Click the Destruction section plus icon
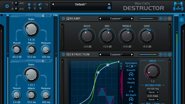Viewport: 185px width, 104px height. (x=165, y=55)
